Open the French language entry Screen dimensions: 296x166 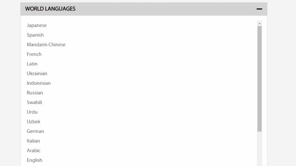[x=34, y=54]
